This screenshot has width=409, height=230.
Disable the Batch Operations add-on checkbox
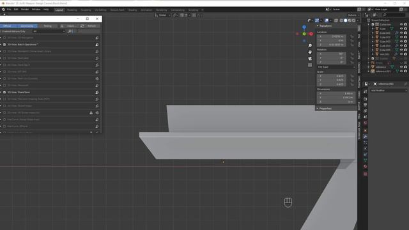pyautogui.click(x=4, y=45)
